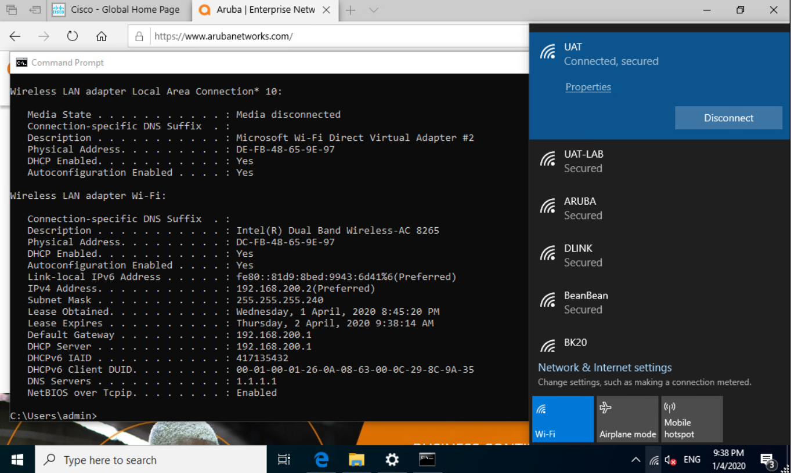Select the ARUBA Wi-Fi network
Image resolution: width=791 pixels, height=473 pixels.
659,208
